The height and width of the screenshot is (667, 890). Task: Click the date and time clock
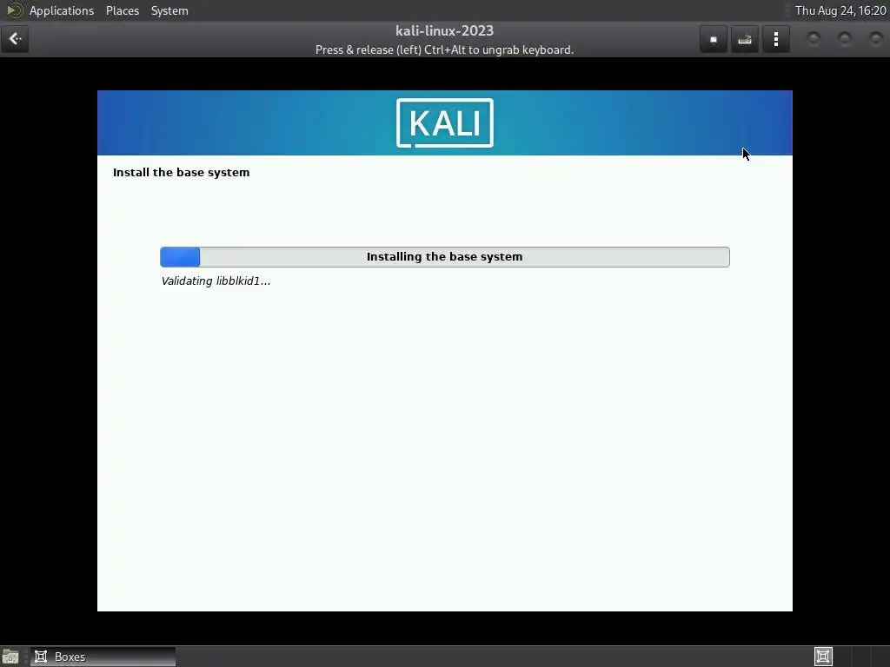click(840, 10)
